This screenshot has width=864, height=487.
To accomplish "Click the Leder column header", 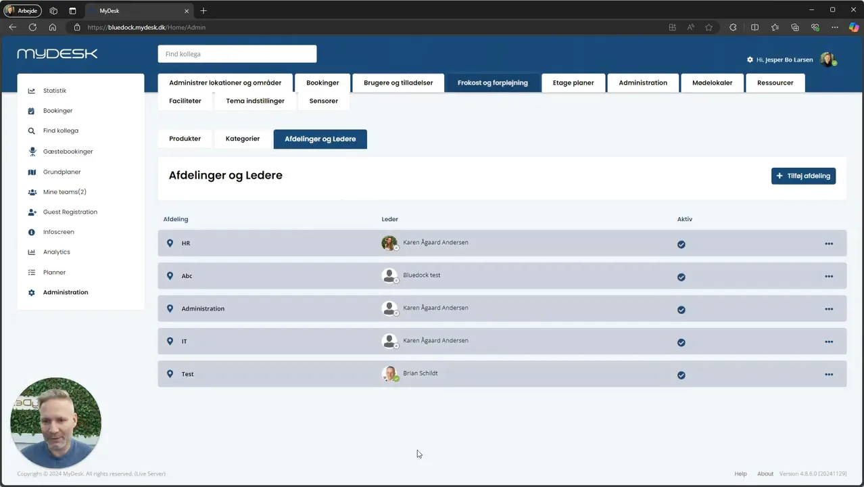I will tap(390, 219).
